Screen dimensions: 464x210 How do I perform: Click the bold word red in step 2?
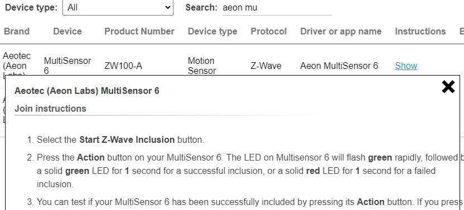pos(313,171)
